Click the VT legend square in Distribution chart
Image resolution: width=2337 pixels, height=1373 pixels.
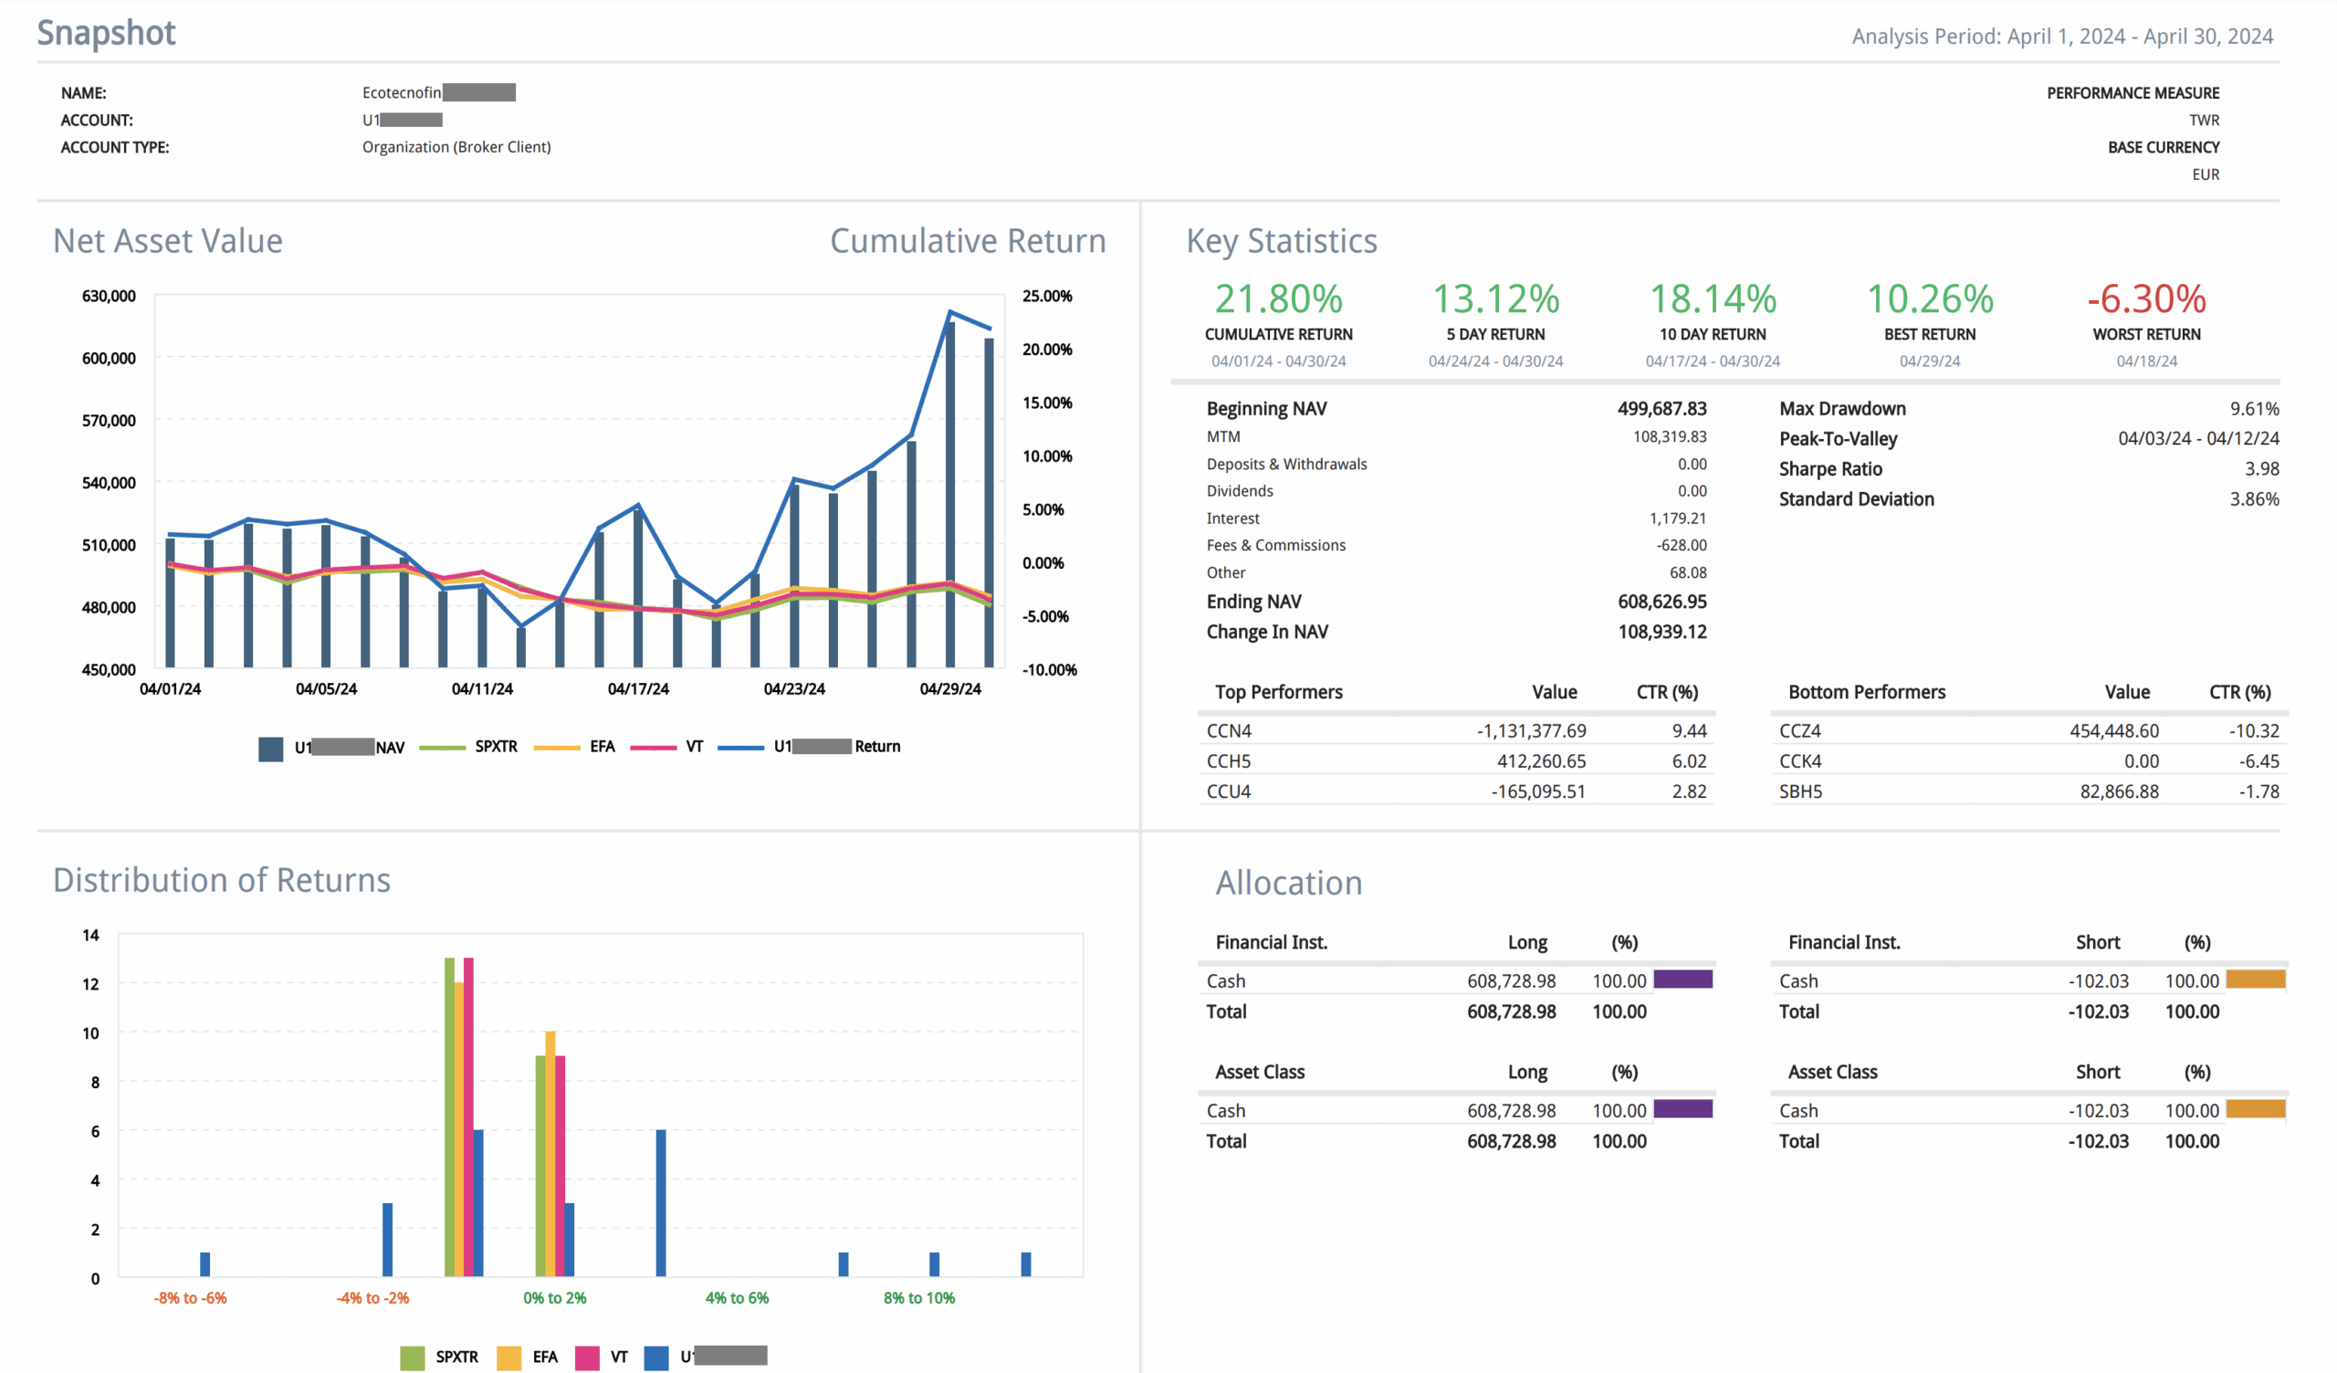(587, 1357)
